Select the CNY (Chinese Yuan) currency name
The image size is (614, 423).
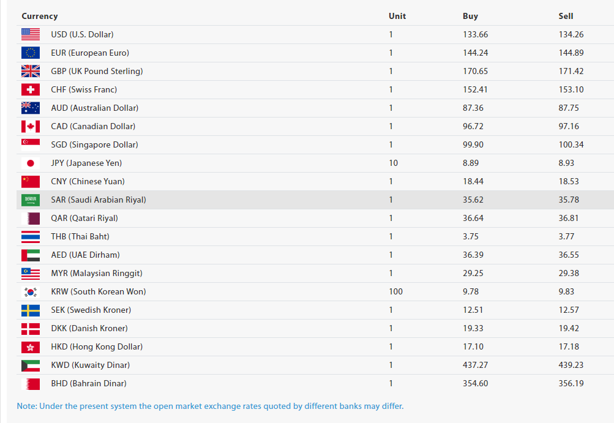[88, 181]
